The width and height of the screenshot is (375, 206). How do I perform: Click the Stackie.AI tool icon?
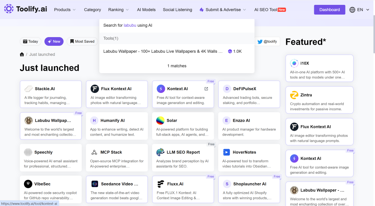pos(28,89)
